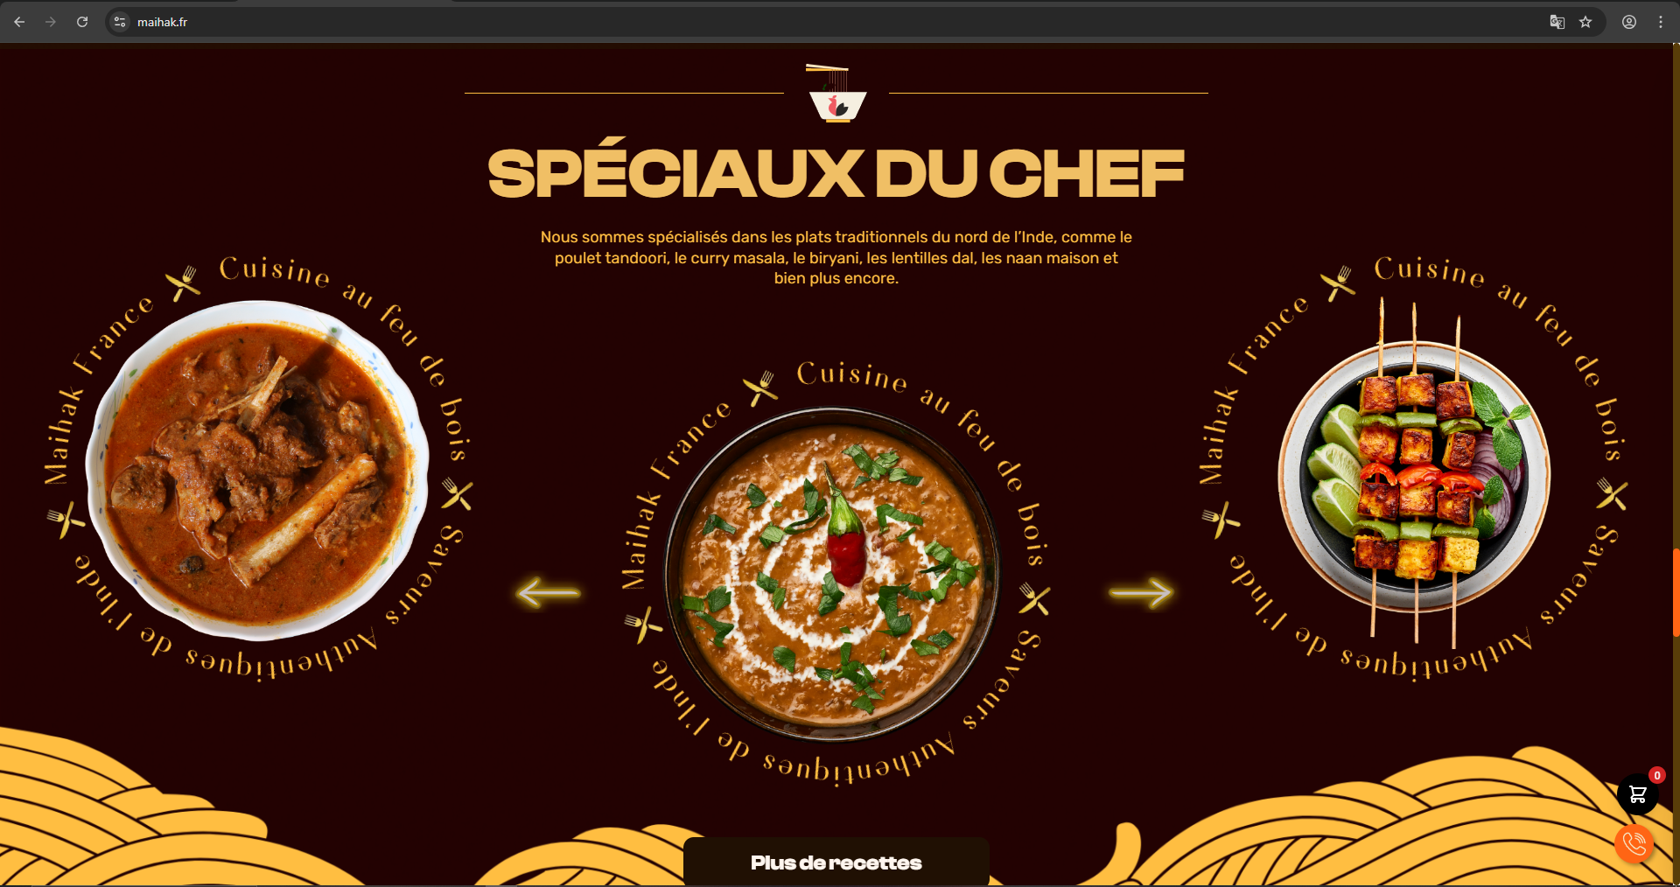
Task: Click the site information icon in address bar
Action: click(x=121, y=22)
